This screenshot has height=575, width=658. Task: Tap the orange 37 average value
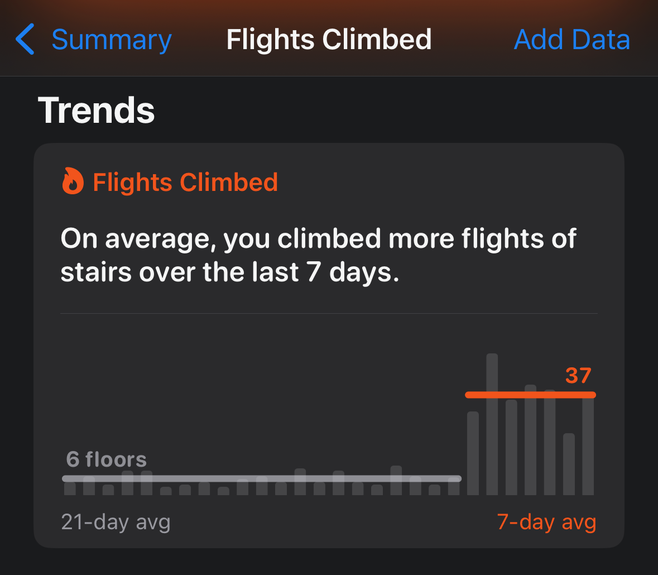578,375
